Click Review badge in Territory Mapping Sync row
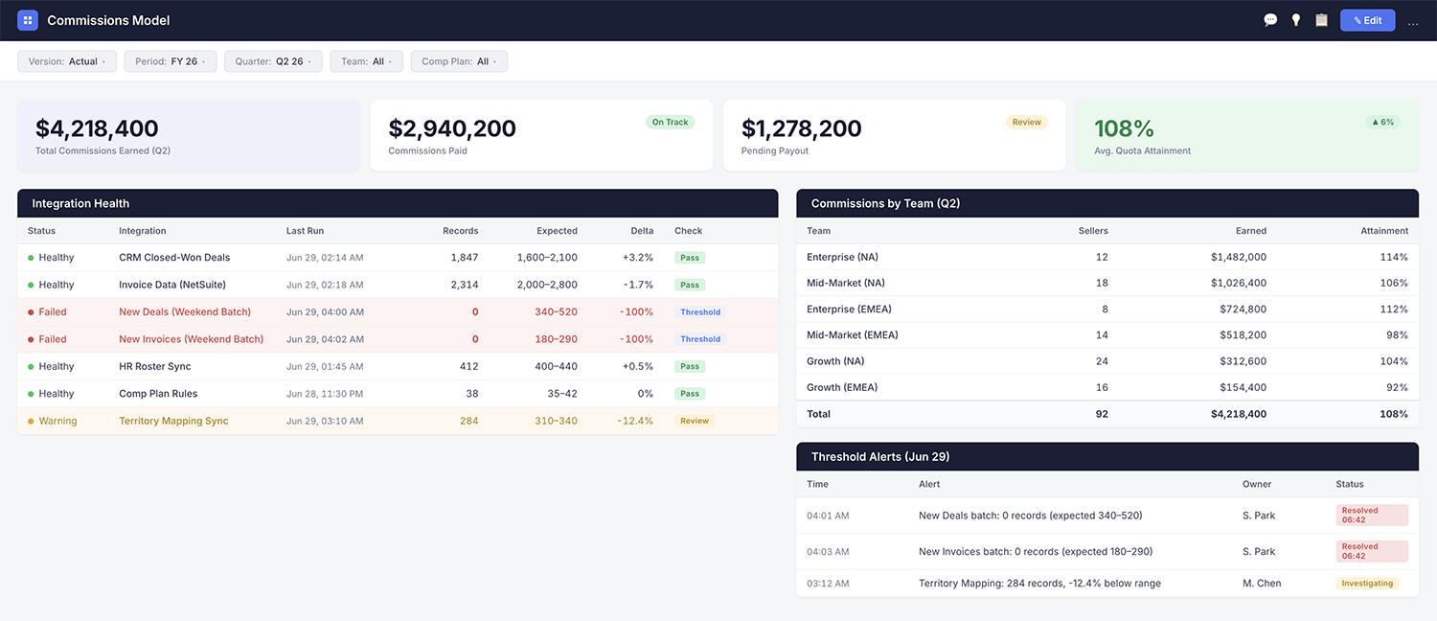This screenshot has width=1437, height=621. click(695, 421)
